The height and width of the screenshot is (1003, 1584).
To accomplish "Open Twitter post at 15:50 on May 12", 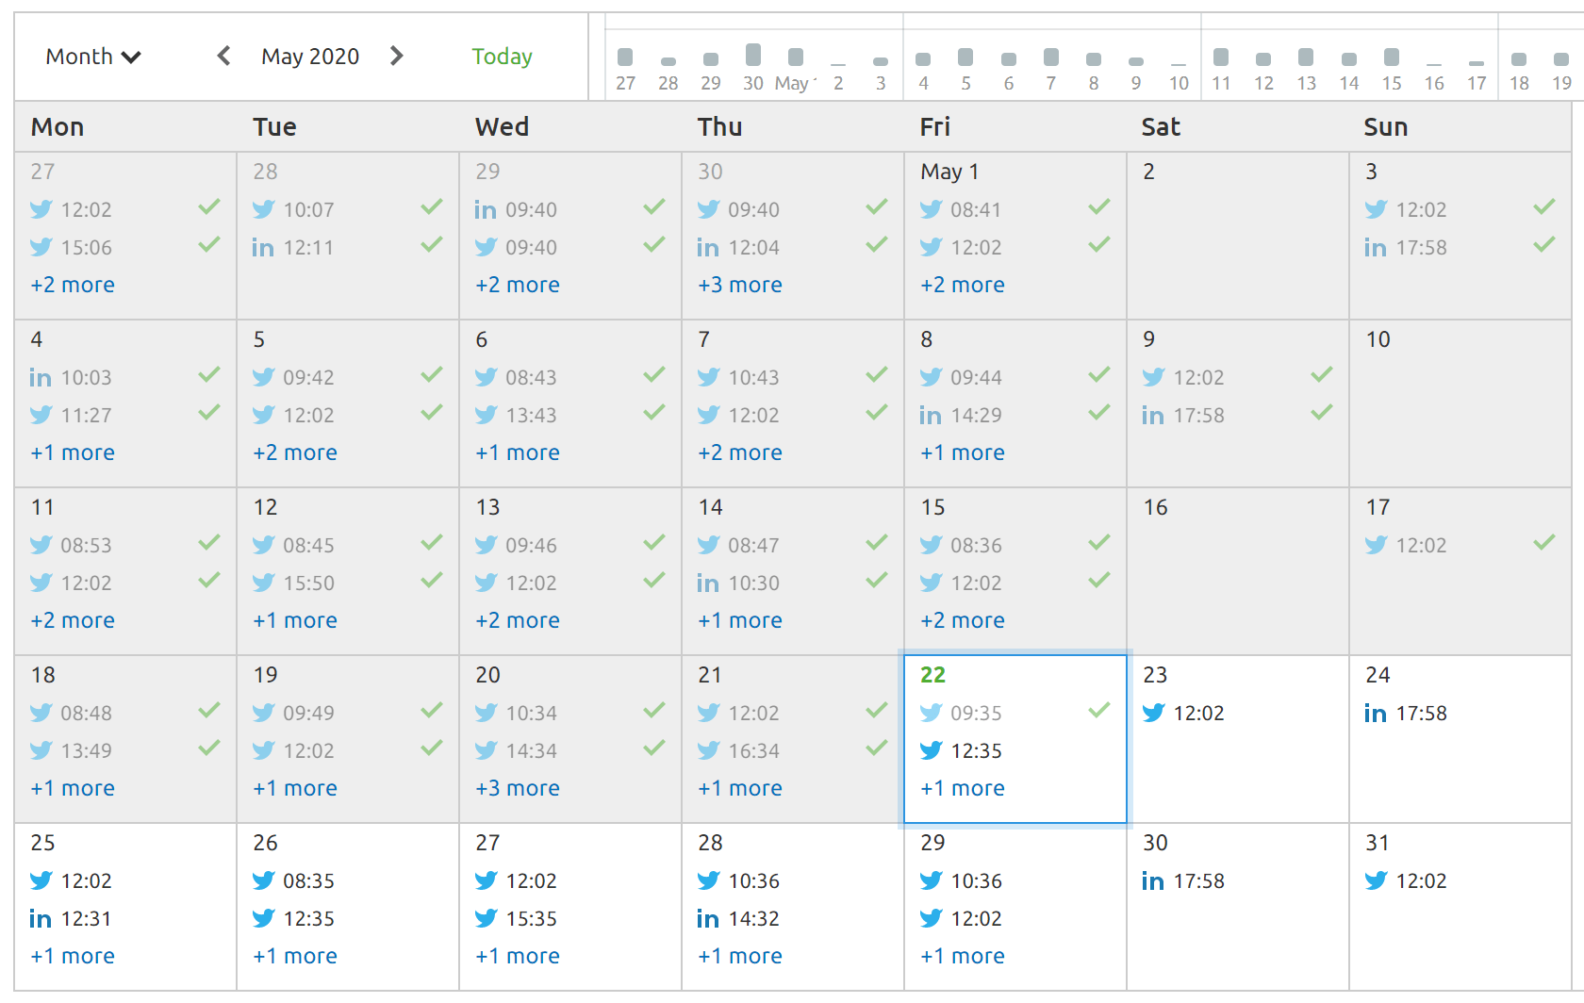I will [293, 583].
